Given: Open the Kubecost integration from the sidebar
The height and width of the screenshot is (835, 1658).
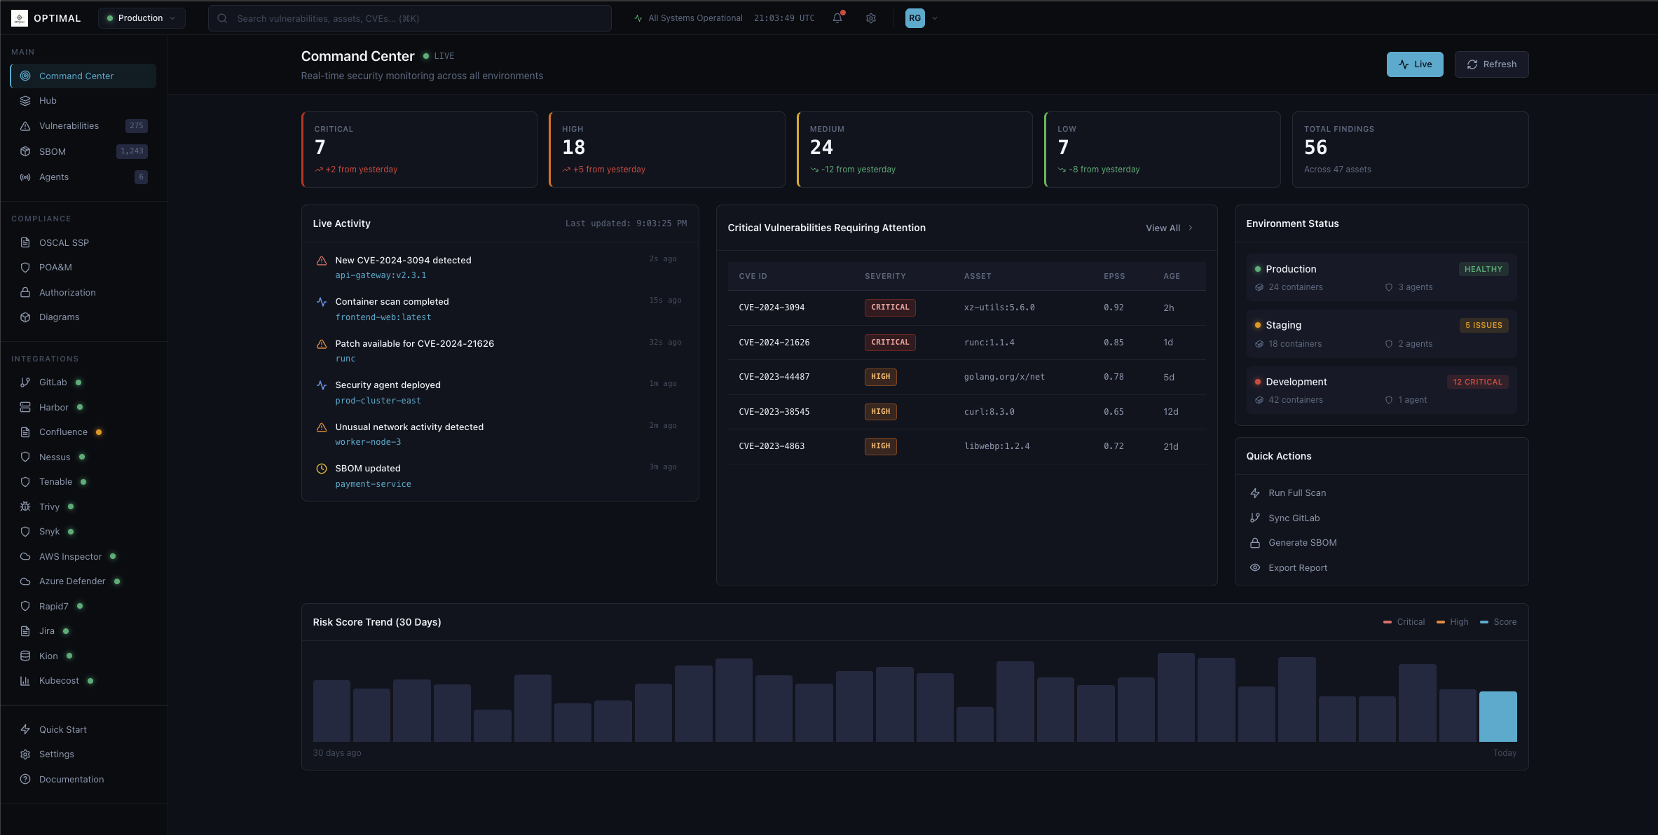Looking at the screenshot, I should tap(24, 680).
